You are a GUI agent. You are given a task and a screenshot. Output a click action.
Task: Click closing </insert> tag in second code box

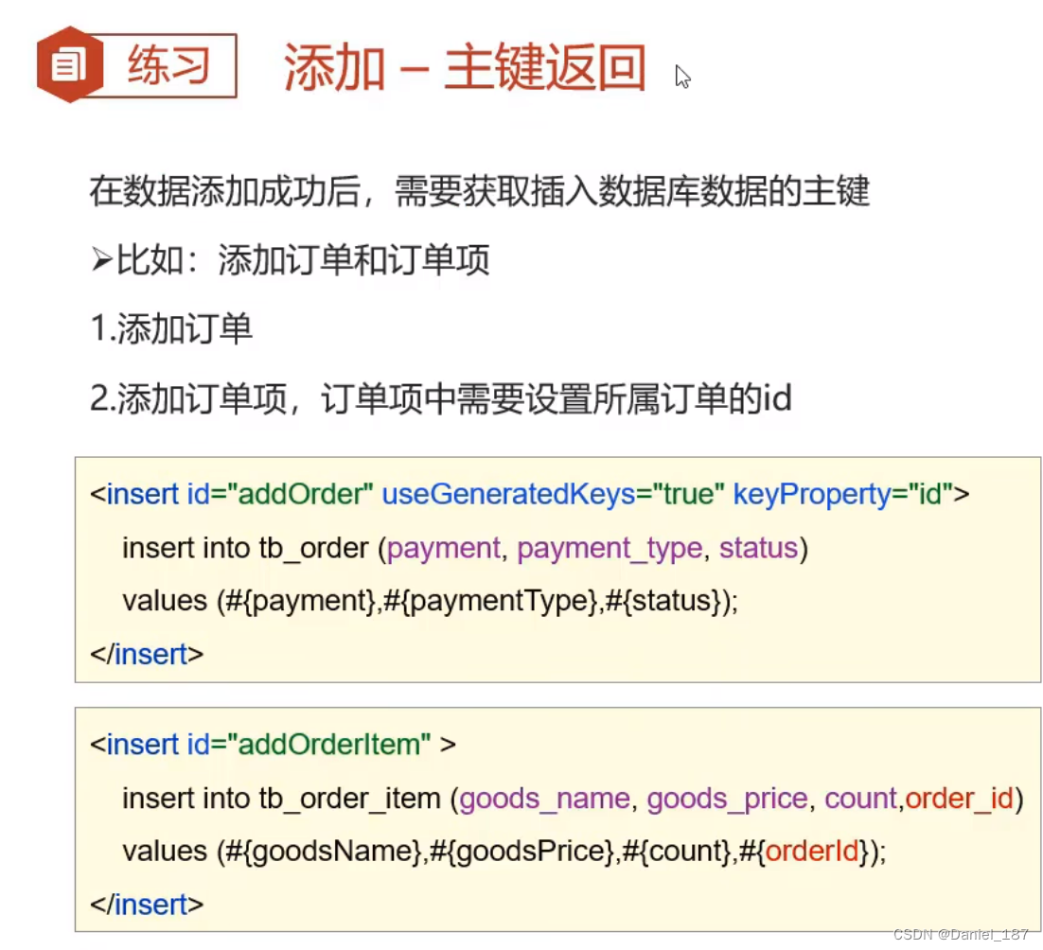tap(147, 905)
